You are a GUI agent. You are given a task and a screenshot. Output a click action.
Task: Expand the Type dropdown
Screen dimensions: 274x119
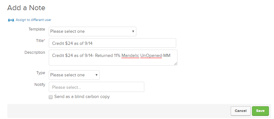[x=74, y=75]
